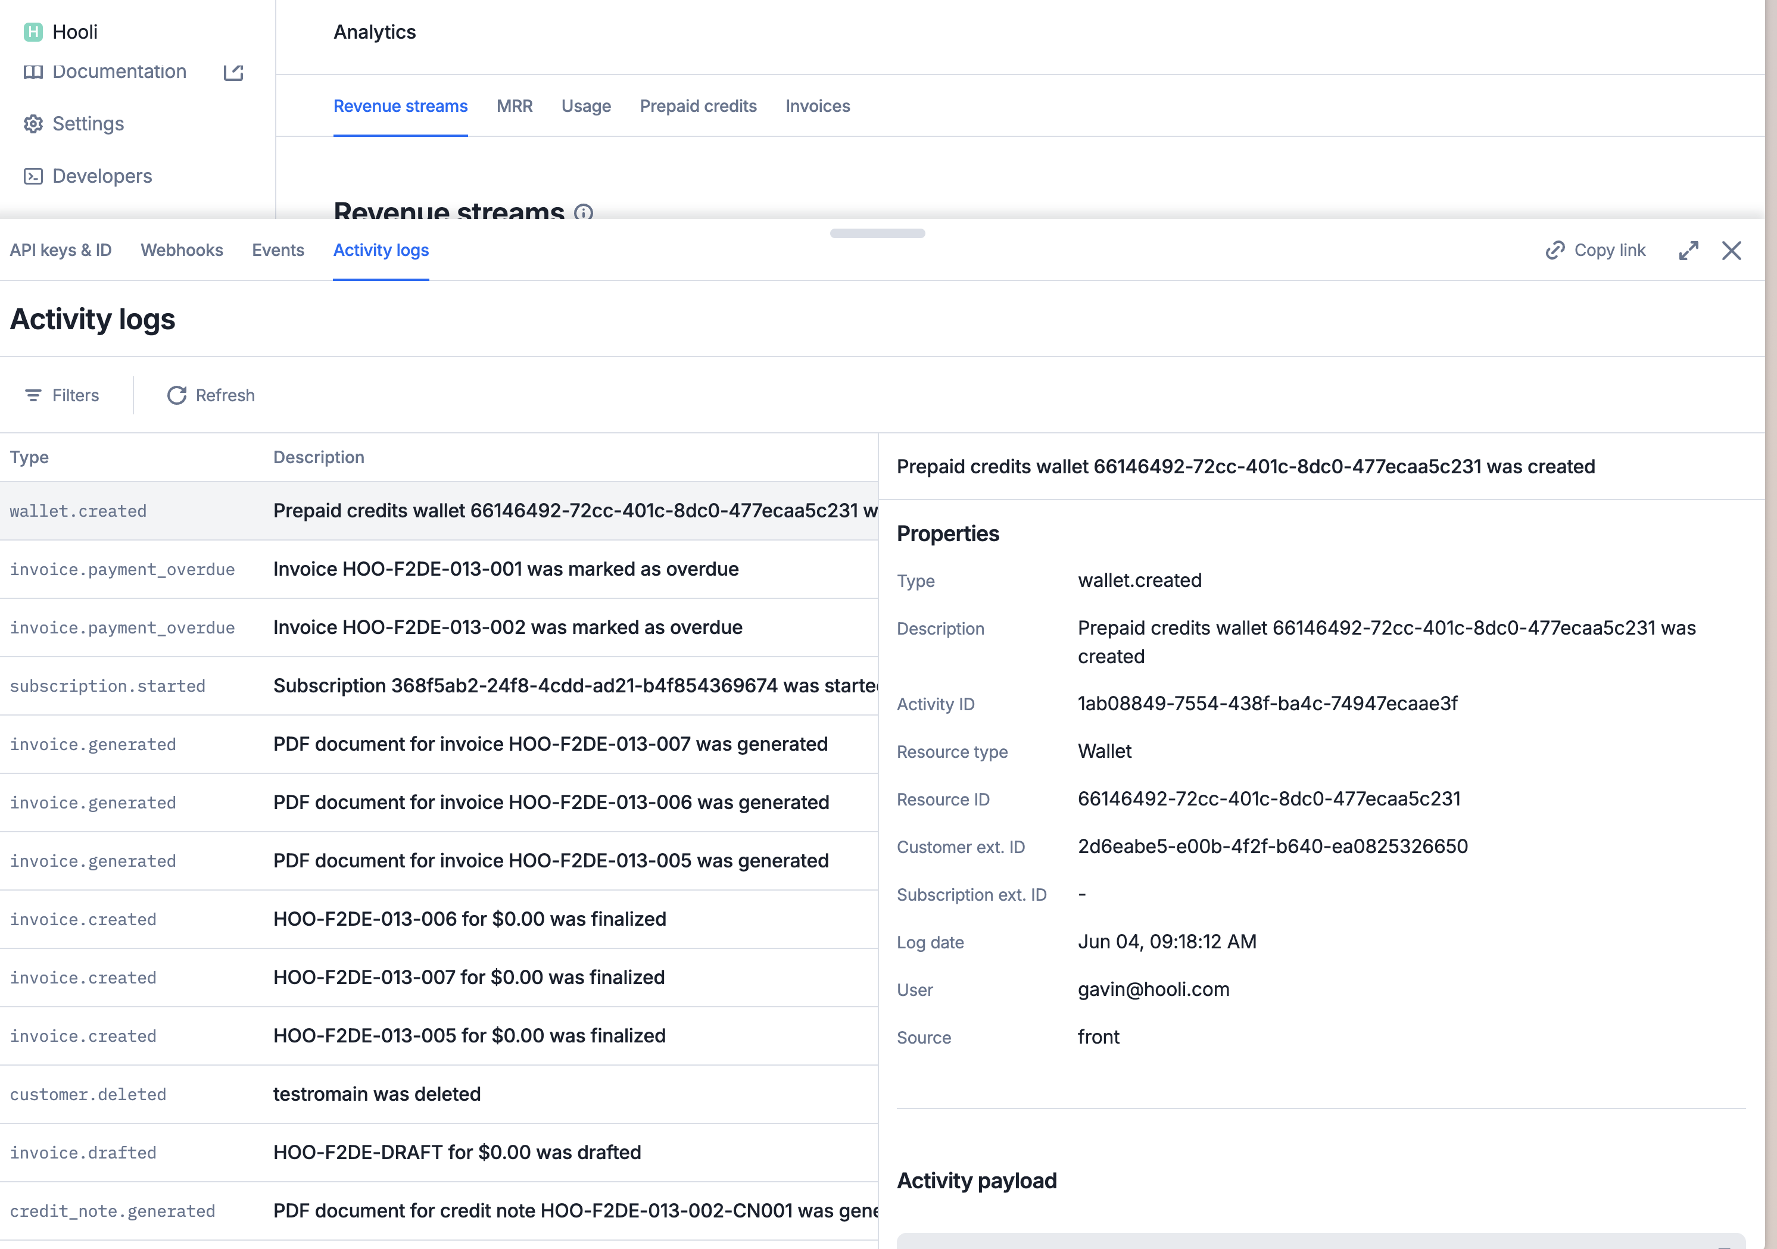Viewport: 1777px width, 1249px height.
Task: Open Documentation in the sidebar
Action: coord(119,72)
